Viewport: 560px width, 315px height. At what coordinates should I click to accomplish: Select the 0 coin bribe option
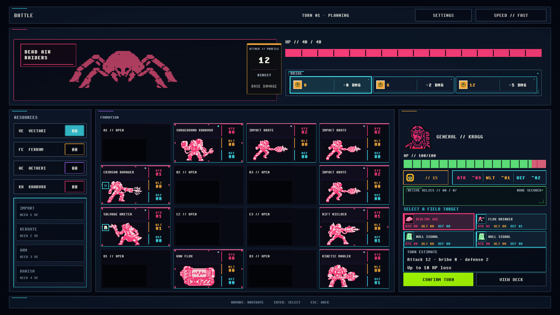330,85
